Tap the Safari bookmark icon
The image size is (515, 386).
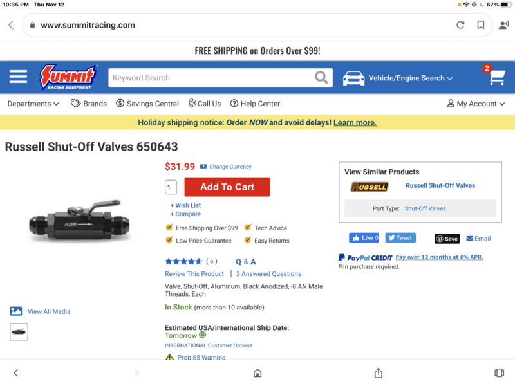(481, 25)
